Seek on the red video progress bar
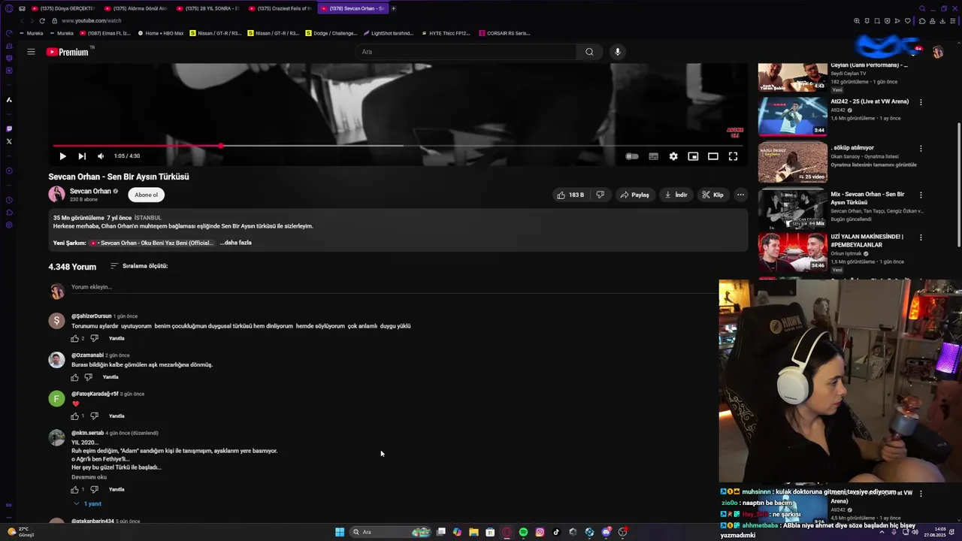 tap(398, 146)
